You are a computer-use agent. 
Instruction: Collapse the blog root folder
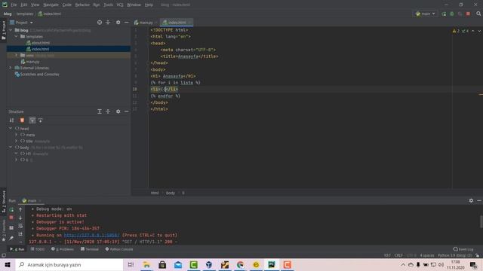tap(11, 30)
